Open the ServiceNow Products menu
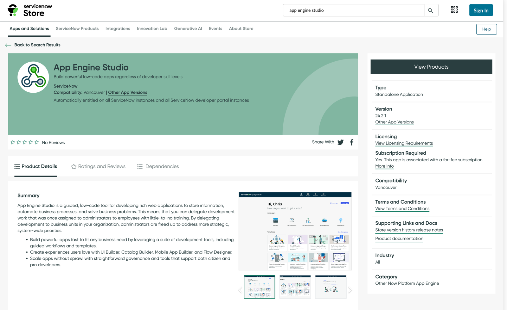 click(x=77, y=29)
